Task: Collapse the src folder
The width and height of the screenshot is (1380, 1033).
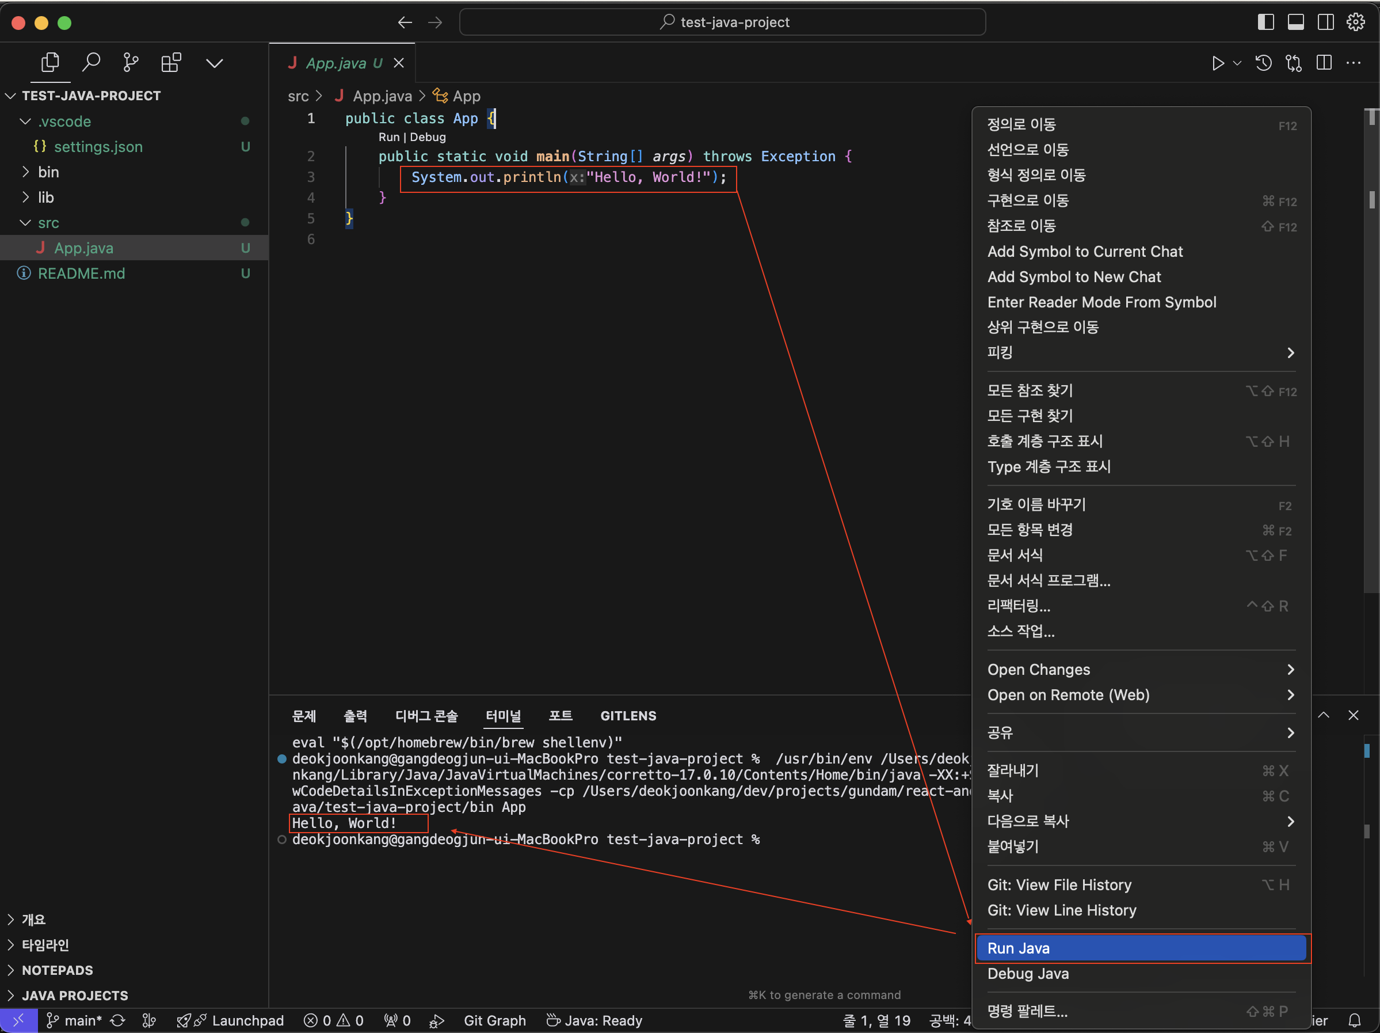Action: 48,223
